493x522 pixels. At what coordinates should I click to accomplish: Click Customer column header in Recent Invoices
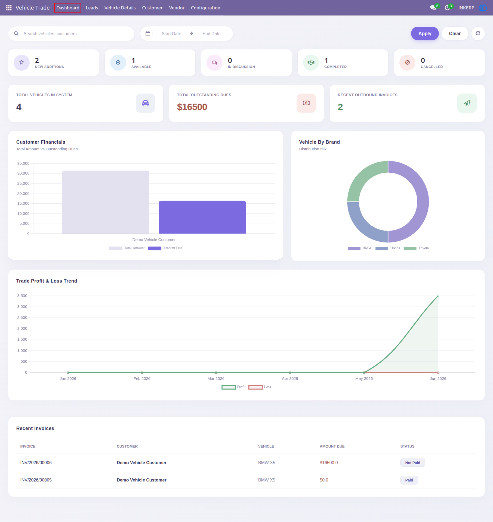[127, 446]
